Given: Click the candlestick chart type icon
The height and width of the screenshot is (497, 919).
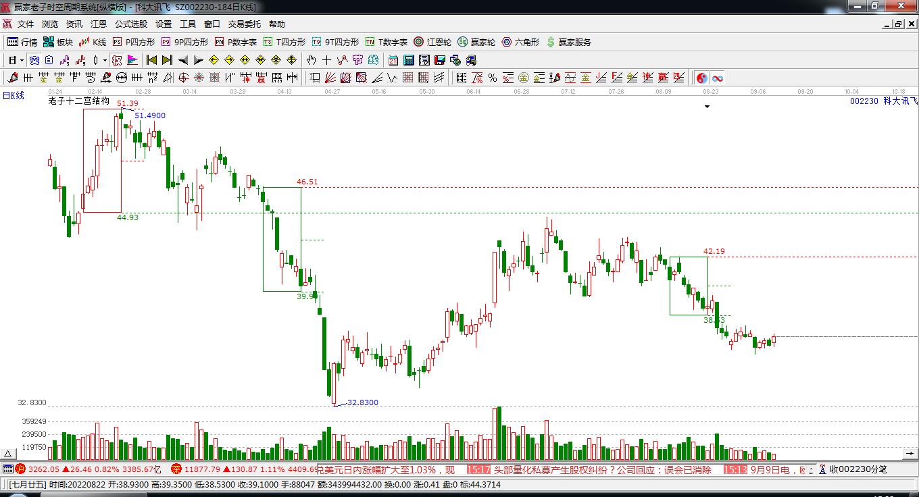Looking at the screenshot, I should coord(96,60).
